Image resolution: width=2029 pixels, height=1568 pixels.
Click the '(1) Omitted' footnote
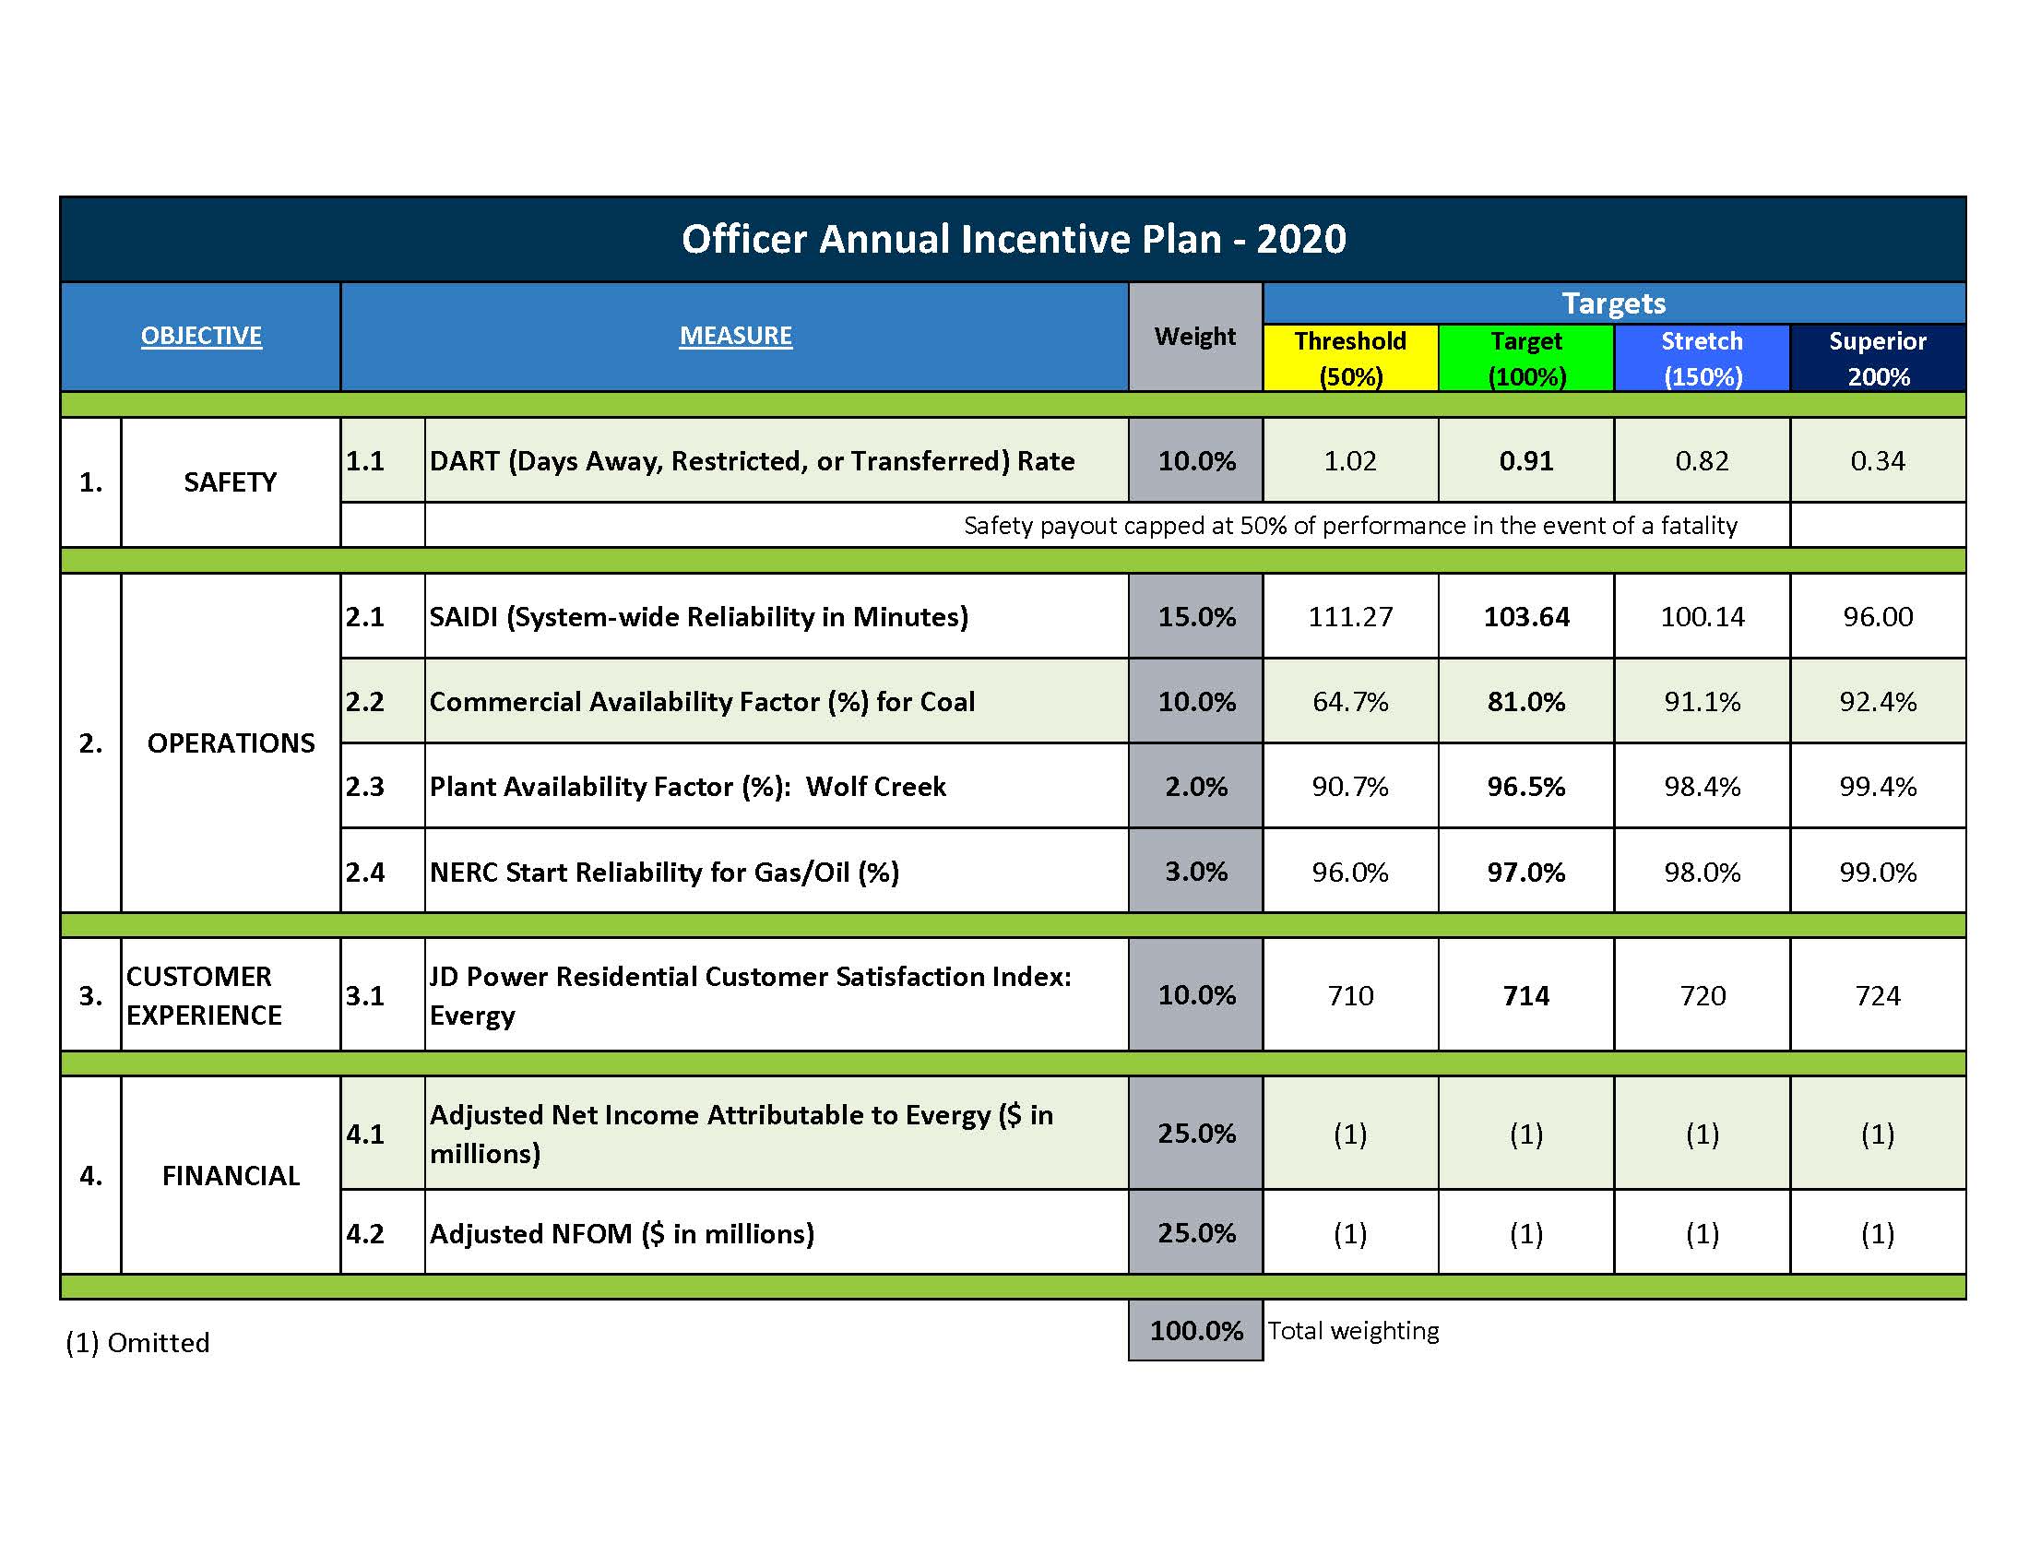[137, 1343]
